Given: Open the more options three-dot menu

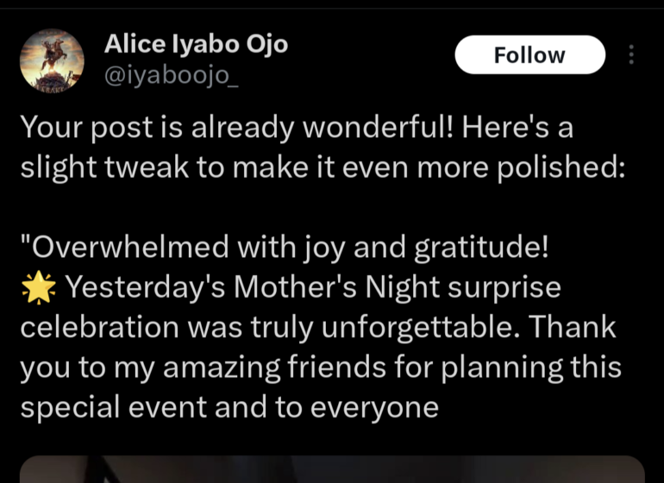Looking at the screenshot, I should [631, 55].
